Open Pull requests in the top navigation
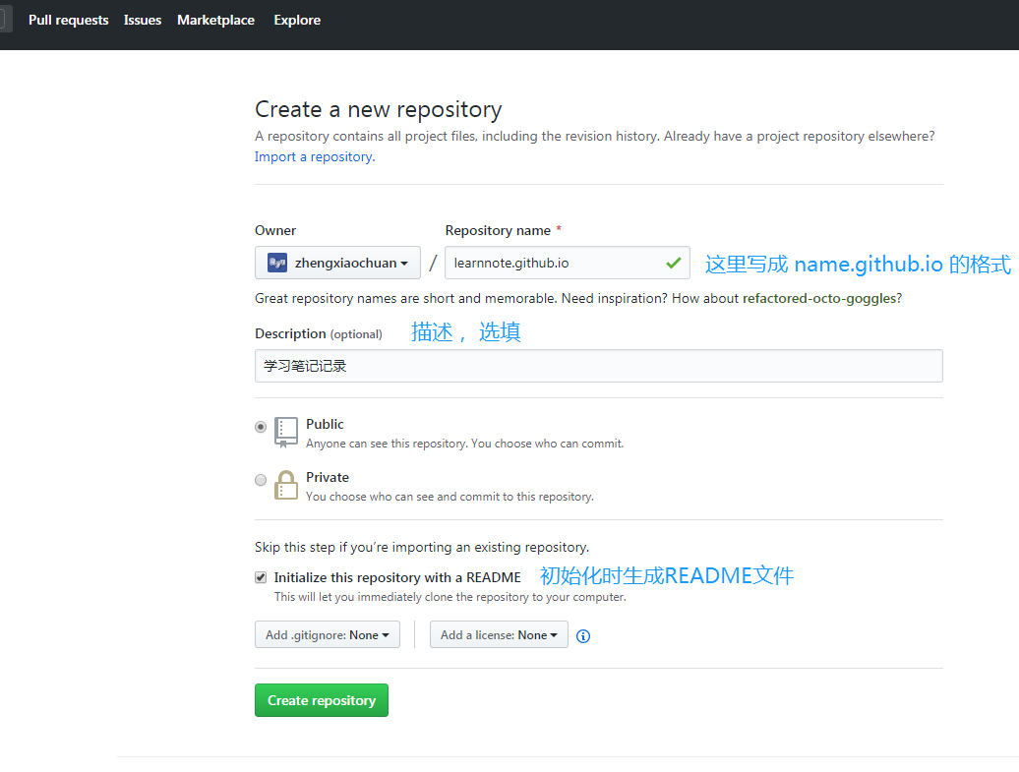The image size is (1019, 772). (x=68, y=20)
